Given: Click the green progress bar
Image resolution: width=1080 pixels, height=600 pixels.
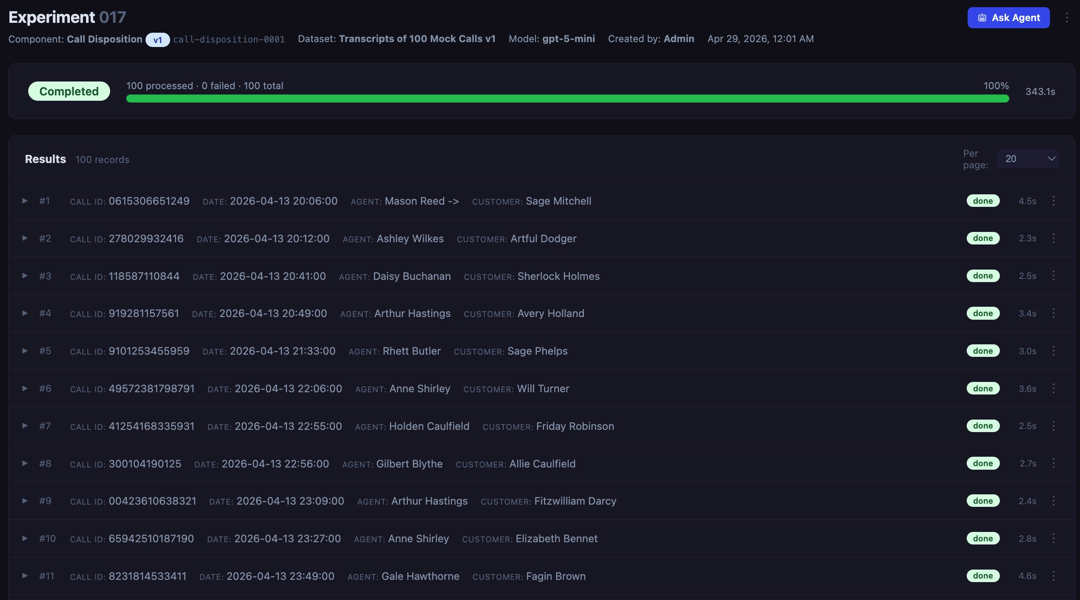Looking at the screenshot, I should click(x=567, y=99).
